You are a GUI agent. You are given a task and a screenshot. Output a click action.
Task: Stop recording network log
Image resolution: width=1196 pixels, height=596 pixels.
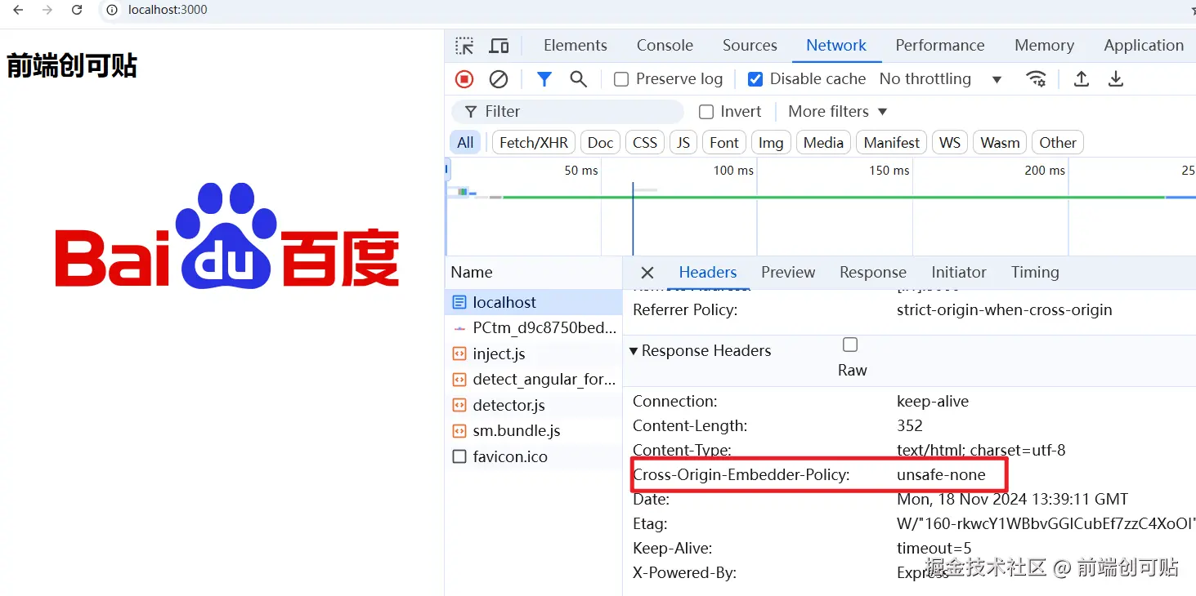point(464,79)
